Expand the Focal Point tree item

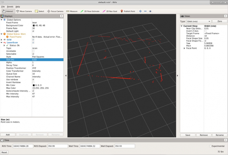point(184,48)
